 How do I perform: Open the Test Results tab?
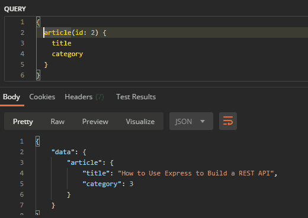point(136,97)
